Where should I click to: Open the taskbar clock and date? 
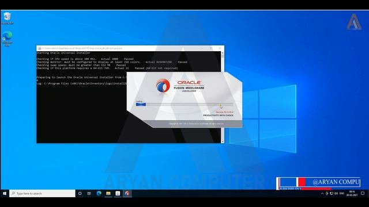point(352,193)
